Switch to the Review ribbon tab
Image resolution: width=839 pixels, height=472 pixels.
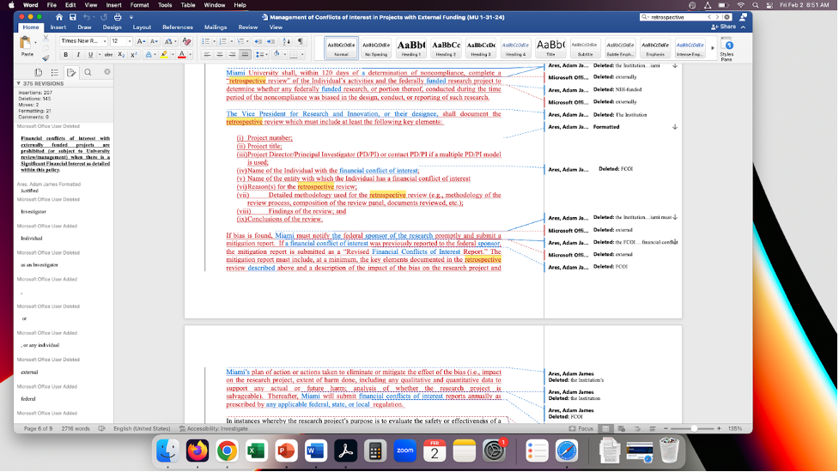(x=247, y=27)
